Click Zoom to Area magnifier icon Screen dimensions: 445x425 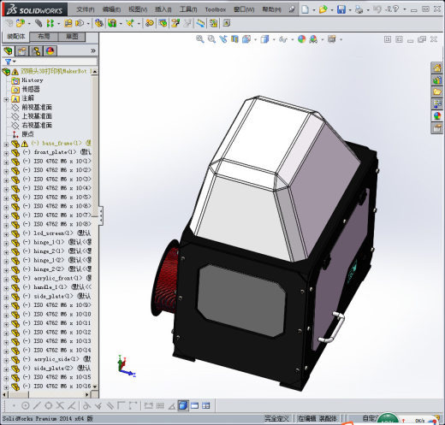(211, 39)
